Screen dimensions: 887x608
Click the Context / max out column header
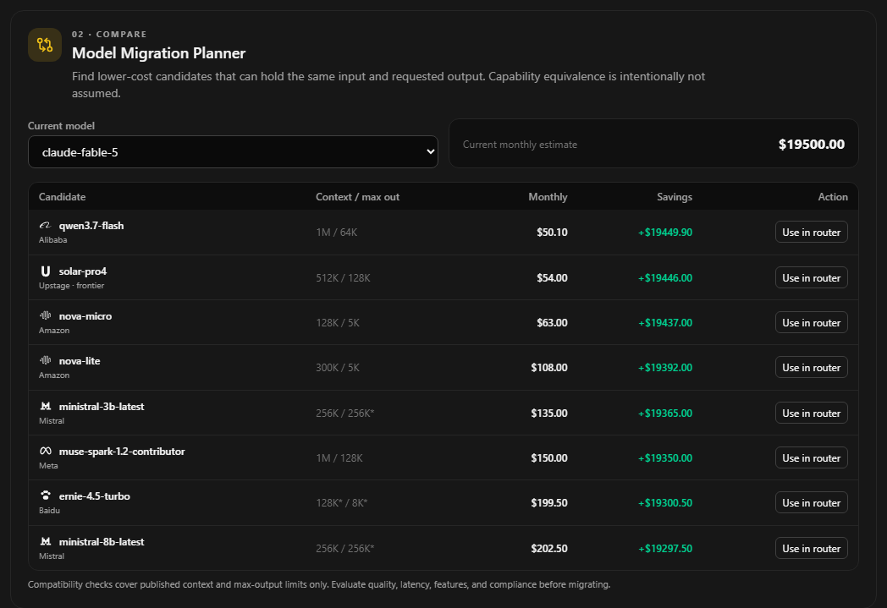tap(357, 197)
